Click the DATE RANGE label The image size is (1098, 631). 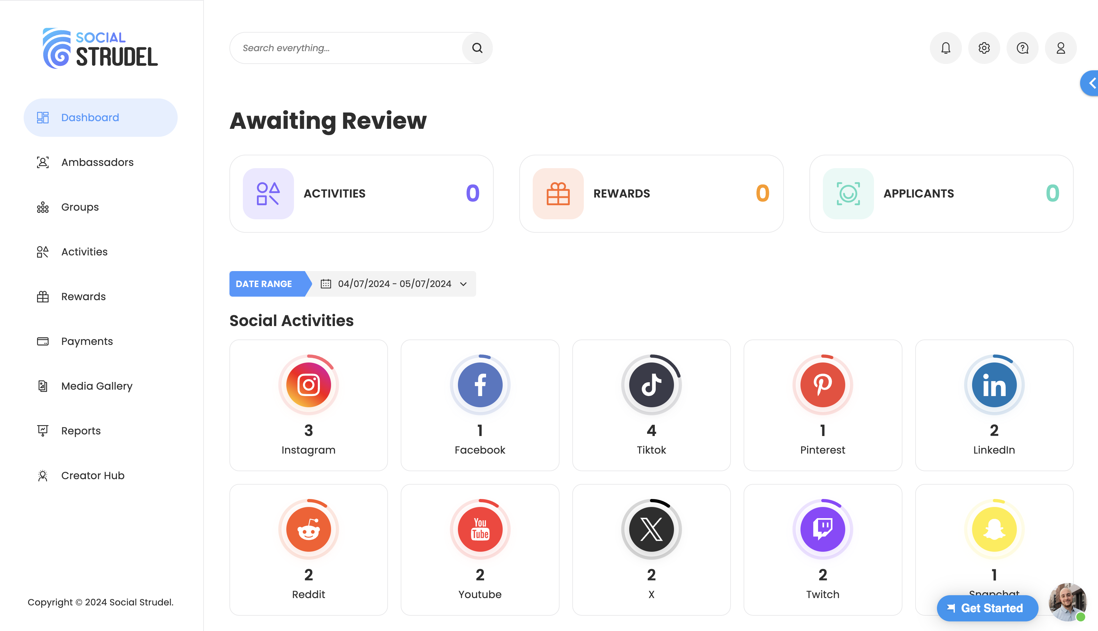(x=264, y=284)
